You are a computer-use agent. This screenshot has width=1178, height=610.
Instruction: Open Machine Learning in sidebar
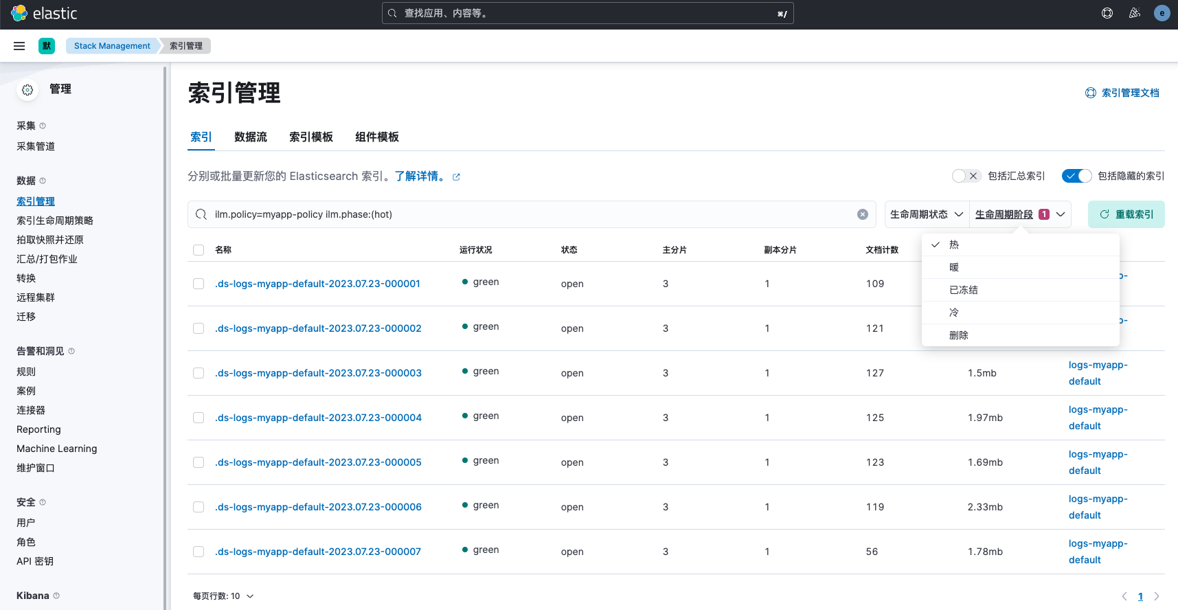click(x=57, y=449)
